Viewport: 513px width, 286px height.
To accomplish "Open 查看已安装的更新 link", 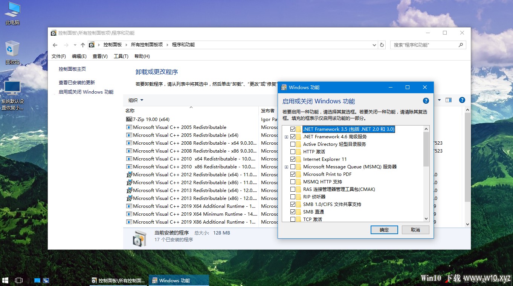I will tap(77, 82).
